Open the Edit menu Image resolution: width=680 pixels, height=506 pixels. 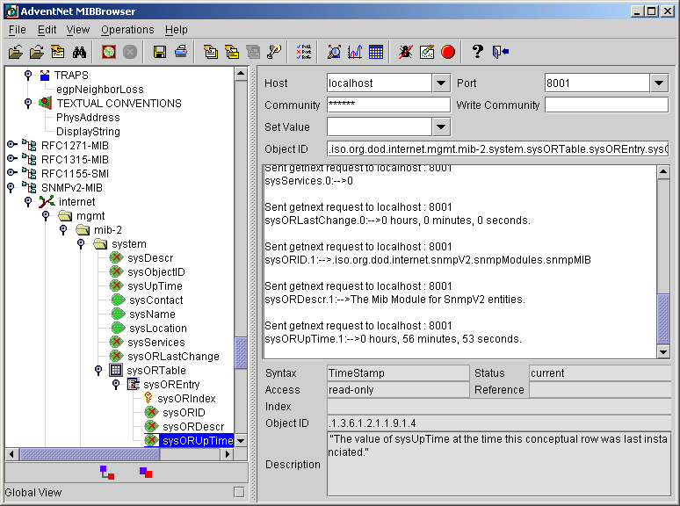click(x=47, y=30)
